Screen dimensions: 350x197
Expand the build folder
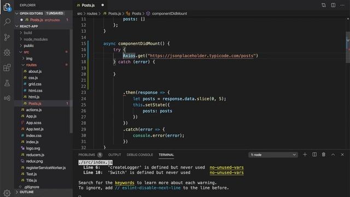pyautogui.click(x=28, y=33)
